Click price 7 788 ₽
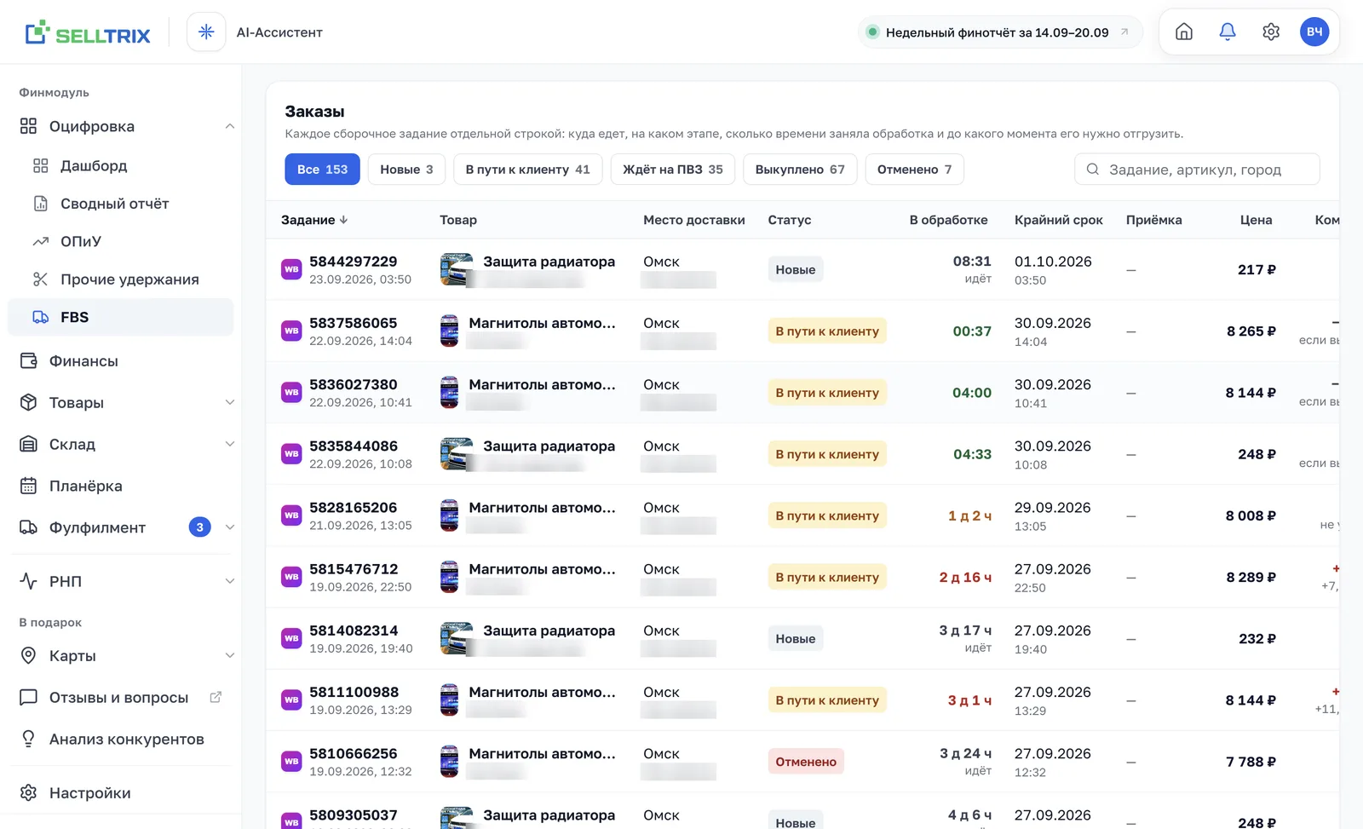Screen dimensions: 1363x829 click(1251, 762)
